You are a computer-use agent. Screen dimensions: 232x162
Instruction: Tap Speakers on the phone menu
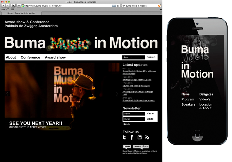point(188,104)
